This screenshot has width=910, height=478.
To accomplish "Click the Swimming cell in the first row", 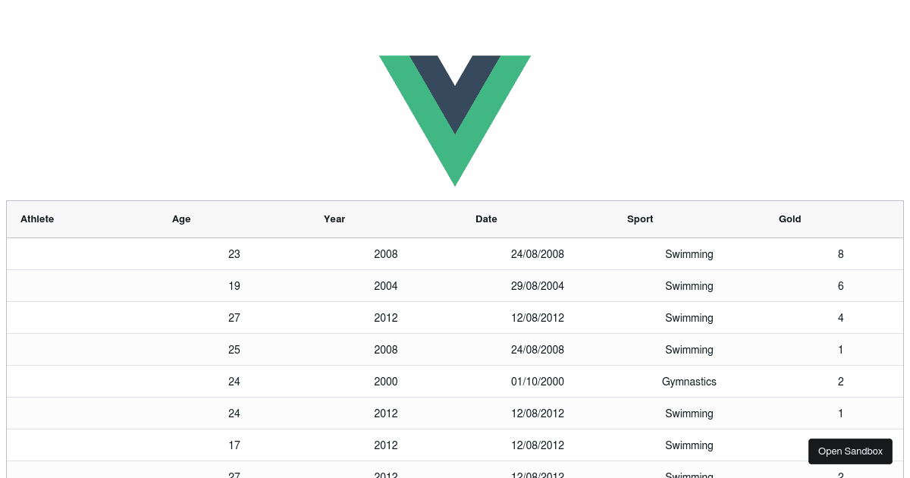I will pyautogui.click(x=689, y=254).
